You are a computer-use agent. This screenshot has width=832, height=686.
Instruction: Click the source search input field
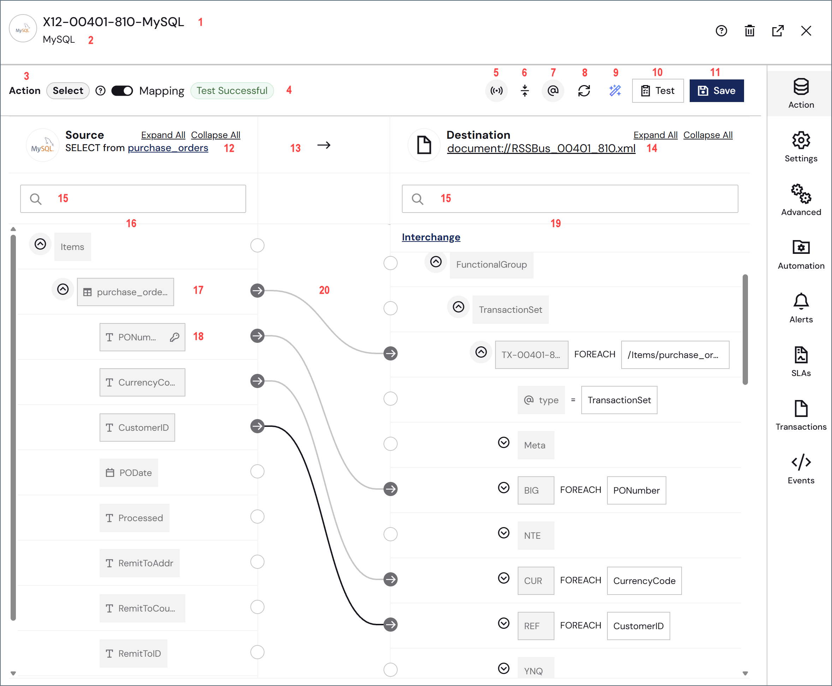point(133,199)
